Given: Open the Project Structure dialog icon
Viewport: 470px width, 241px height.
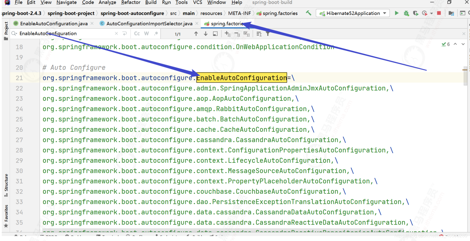Looking at the screenshot, I should tap(451, 13).
